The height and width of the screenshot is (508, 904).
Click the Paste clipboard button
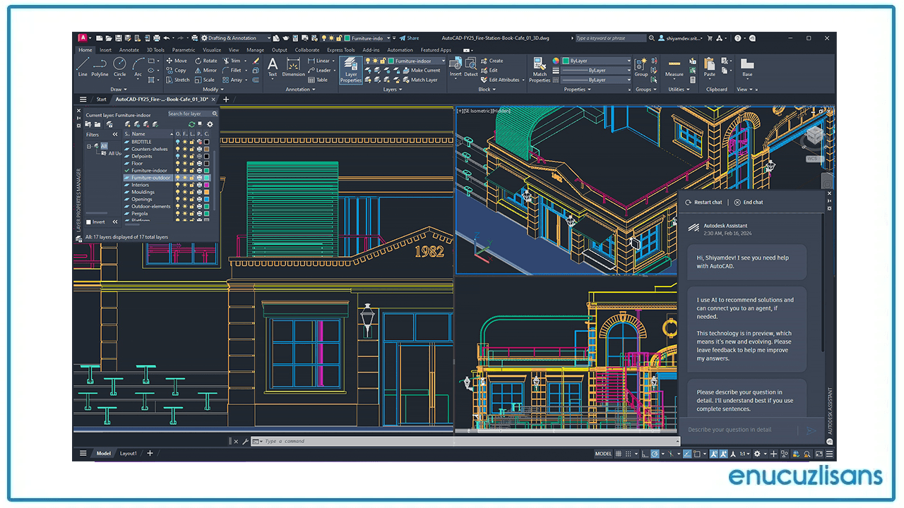coord(710,67)
